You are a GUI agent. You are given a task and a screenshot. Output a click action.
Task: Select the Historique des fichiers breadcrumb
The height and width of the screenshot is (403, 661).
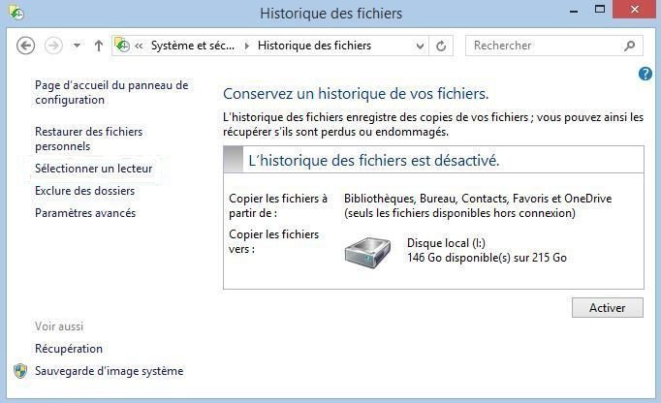click(x=314, y=46)
